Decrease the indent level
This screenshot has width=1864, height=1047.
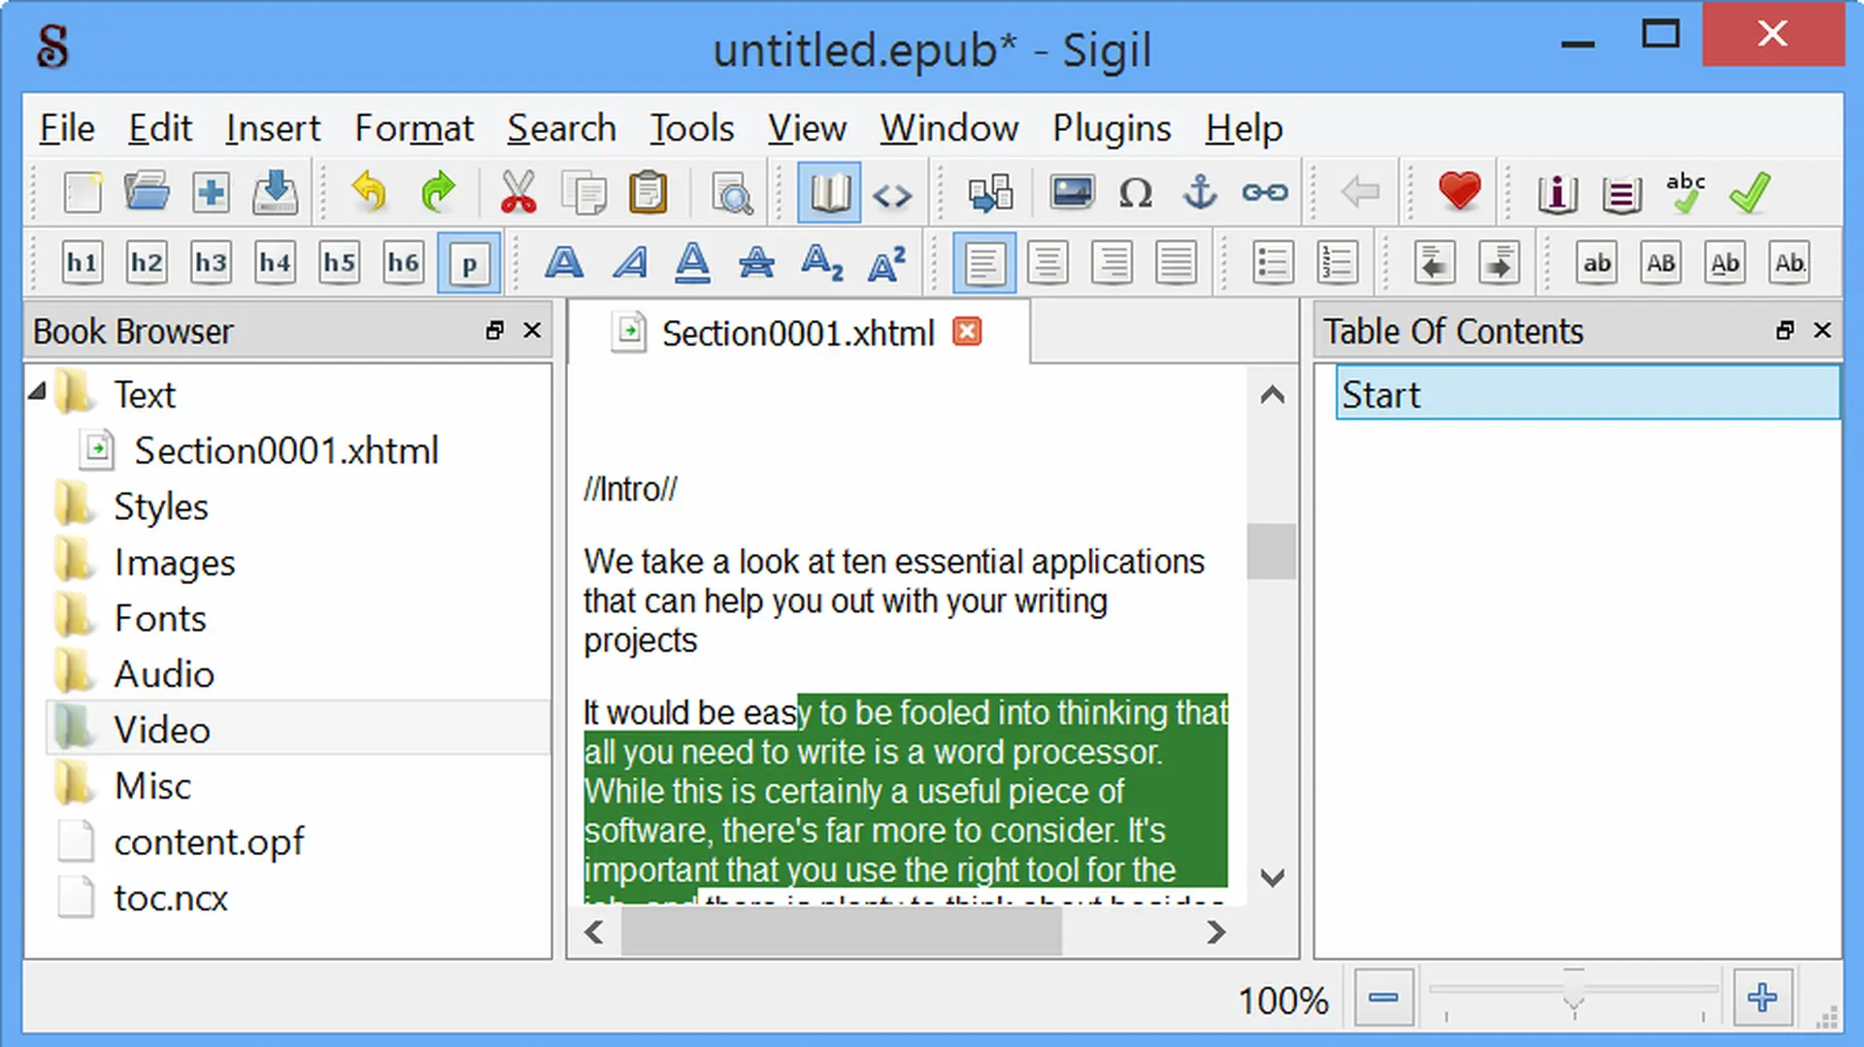(x=1434, y=263)
